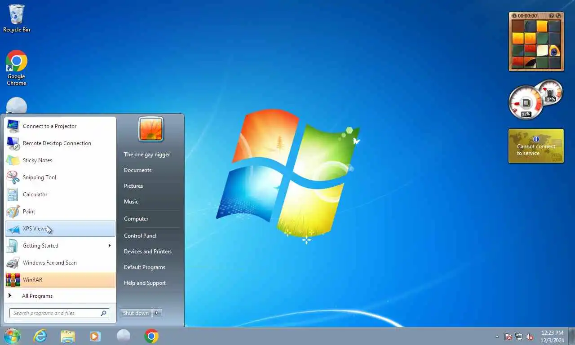Expand All Programs list

tap(60, 296)
